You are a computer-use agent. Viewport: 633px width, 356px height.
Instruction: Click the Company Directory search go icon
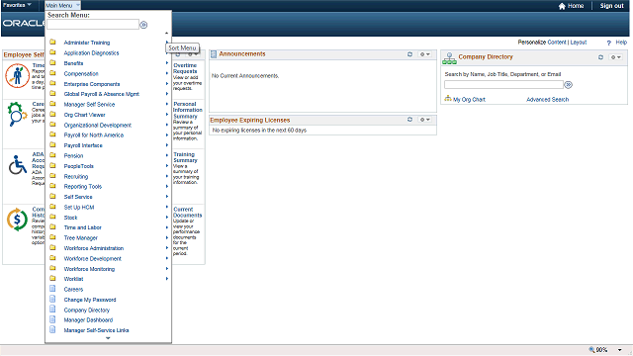point(568,85)
